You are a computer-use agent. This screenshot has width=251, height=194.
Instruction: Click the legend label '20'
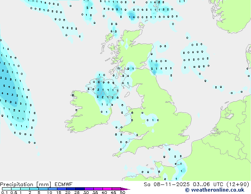[68, 192]
